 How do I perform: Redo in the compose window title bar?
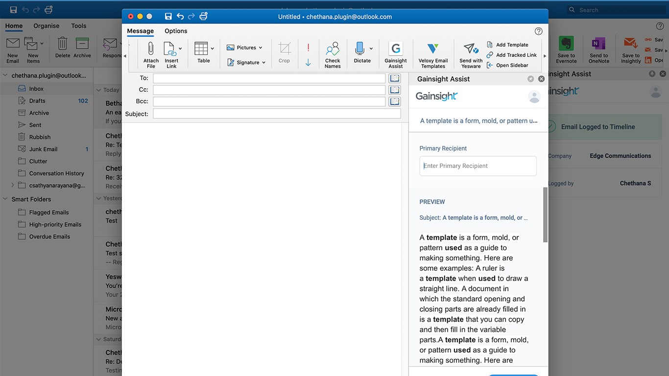point(191,17)
